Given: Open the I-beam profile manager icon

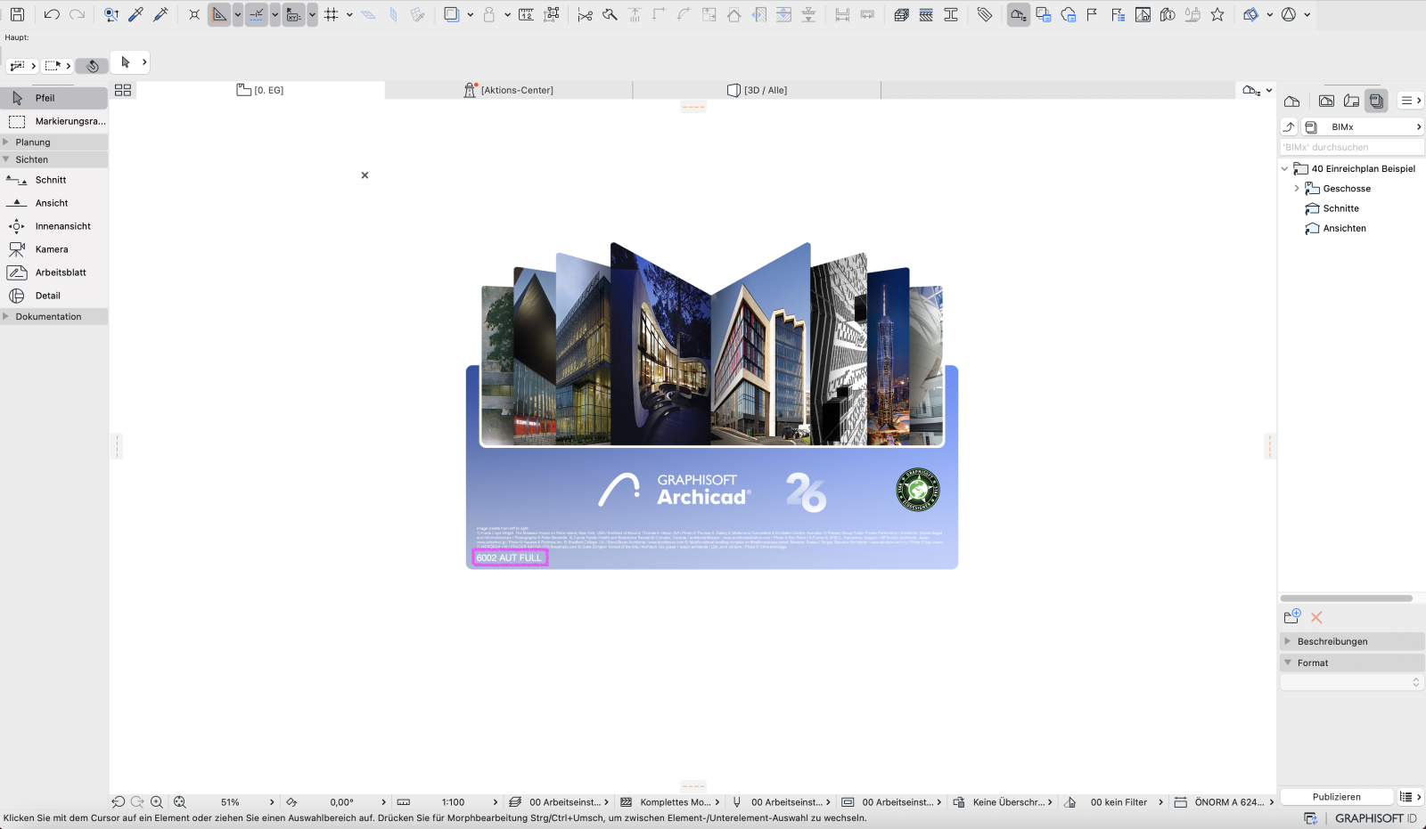Looking at the screenshot, I should click(x=951, y=14).
